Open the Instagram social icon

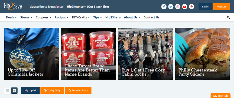point(178,7)
